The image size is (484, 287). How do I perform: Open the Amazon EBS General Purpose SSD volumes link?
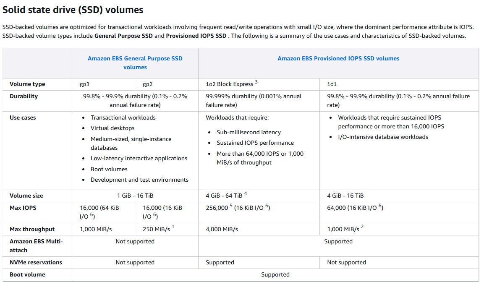coord(135,63)
